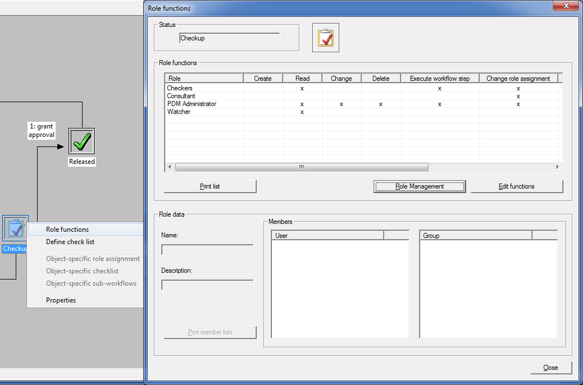The height and width of the screenshot is (385, 583).
Task: Toggle PDM Administrator Delete permission cell
Action: tap(381, 104)
